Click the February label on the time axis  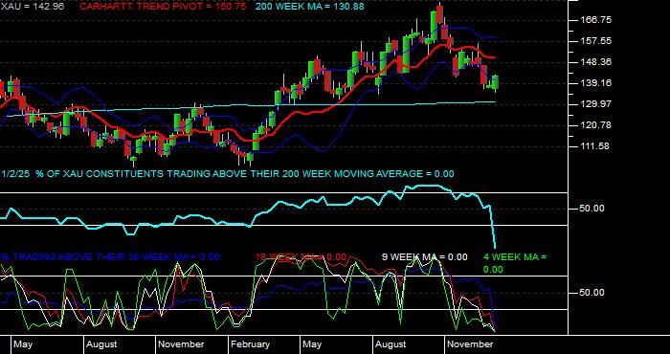point(251,344)
